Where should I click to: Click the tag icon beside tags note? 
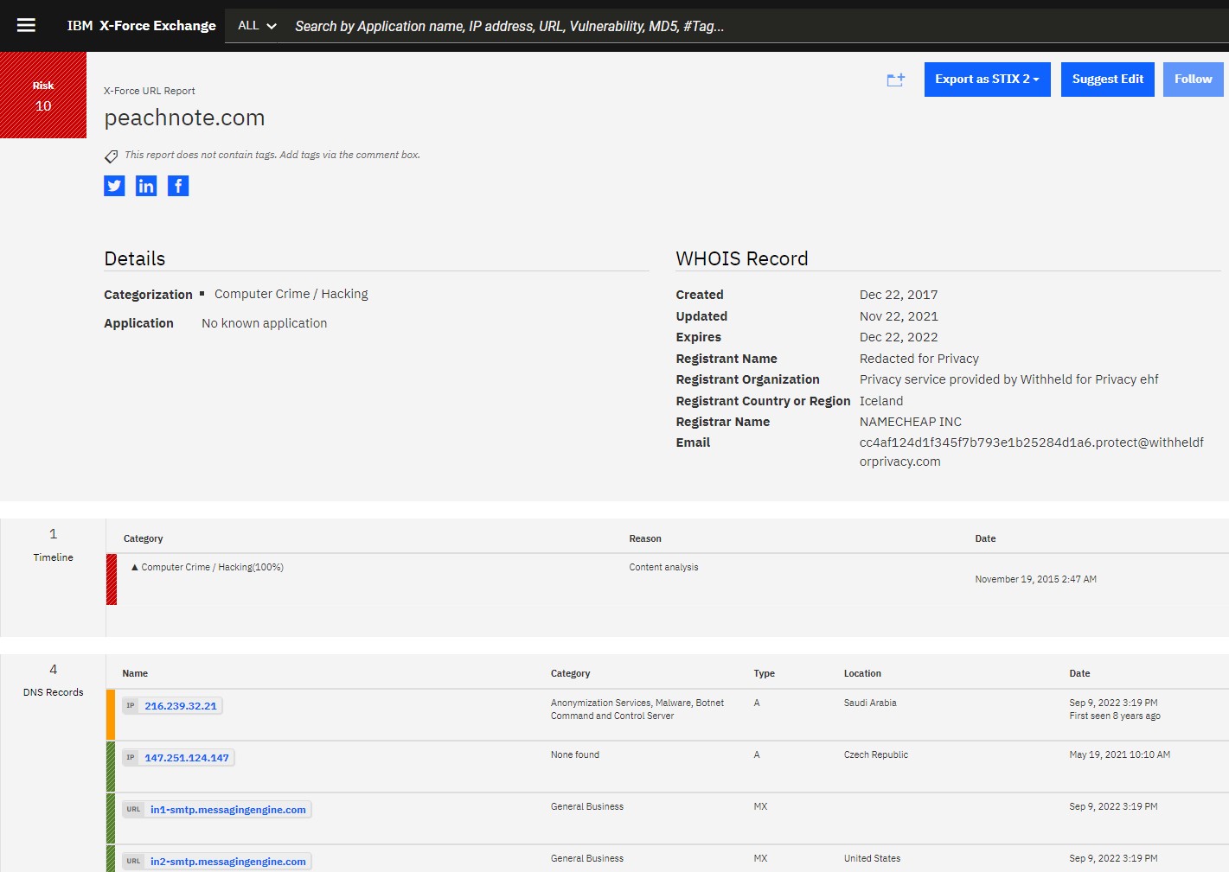point(111,156)
